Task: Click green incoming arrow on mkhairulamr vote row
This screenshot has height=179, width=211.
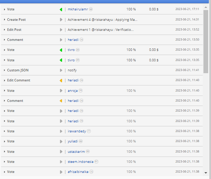Action: [x=61, y=9]
